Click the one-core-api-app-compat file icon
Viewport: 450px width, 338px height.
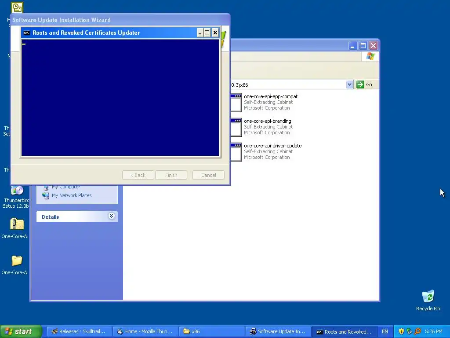(236, 103)
